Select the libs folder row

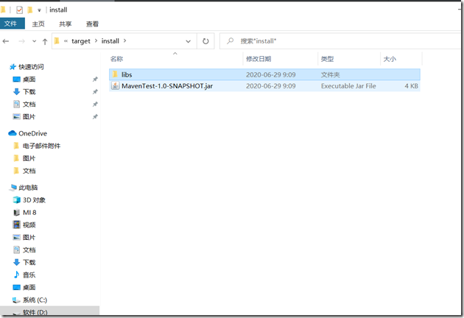[264, 74]
